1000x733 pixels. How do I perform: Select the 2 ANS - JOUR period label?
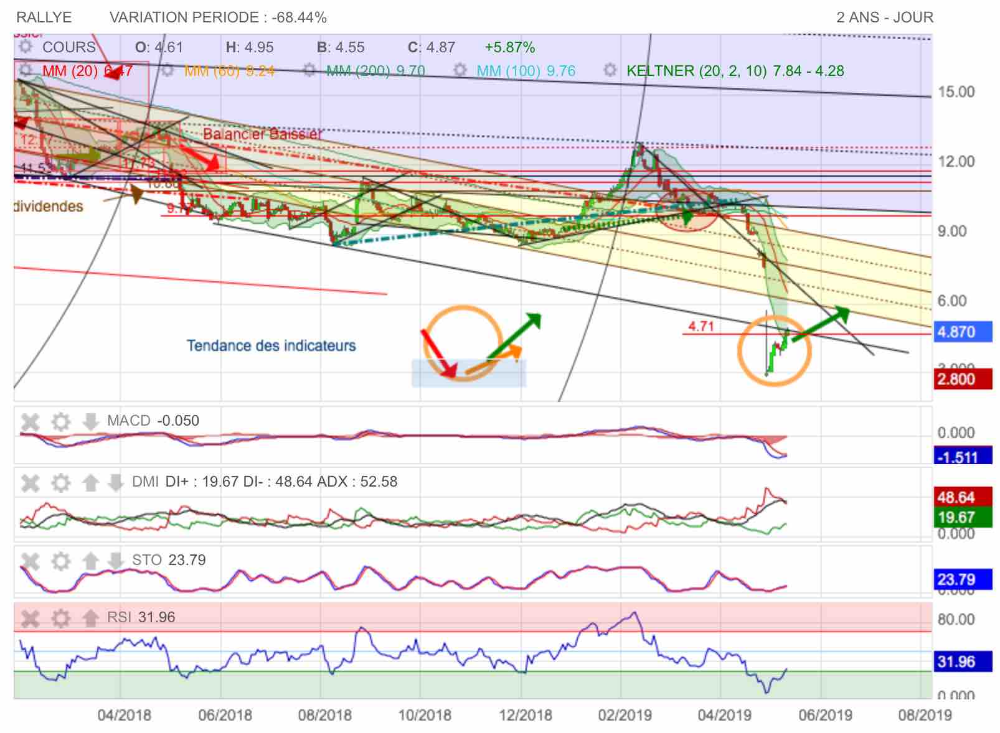[885, 17]
